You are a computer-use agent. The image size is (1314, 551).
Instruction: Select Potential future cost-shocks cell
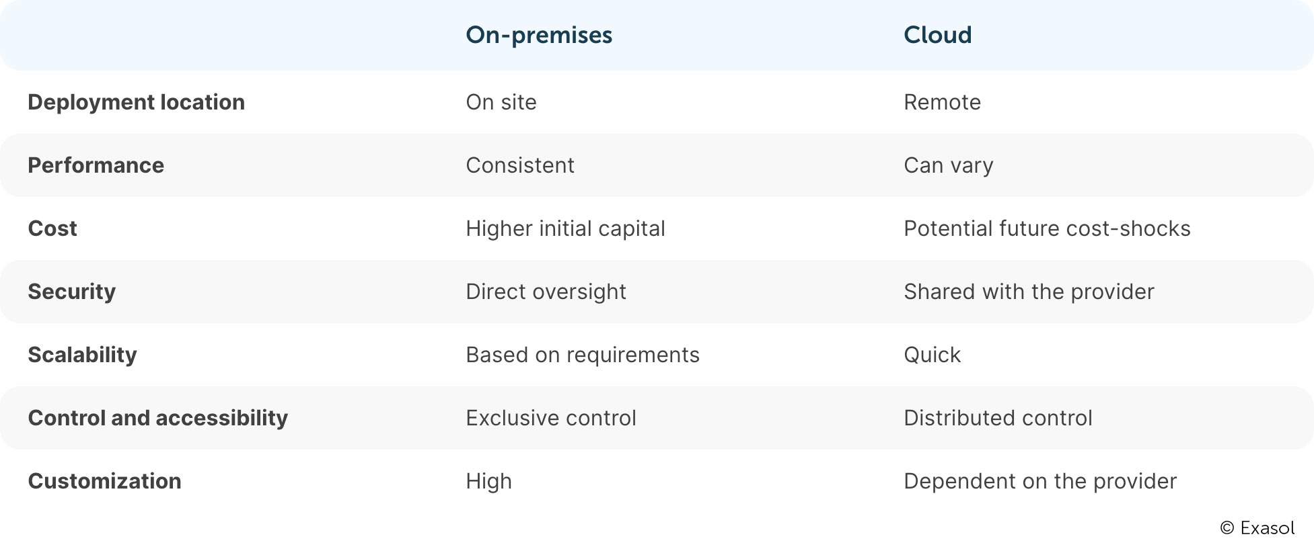click(x=1047, y=228)
